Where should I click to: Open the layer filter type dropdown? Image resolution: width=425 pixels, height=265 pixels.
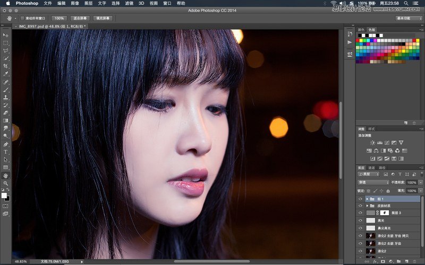click(368, 174)
